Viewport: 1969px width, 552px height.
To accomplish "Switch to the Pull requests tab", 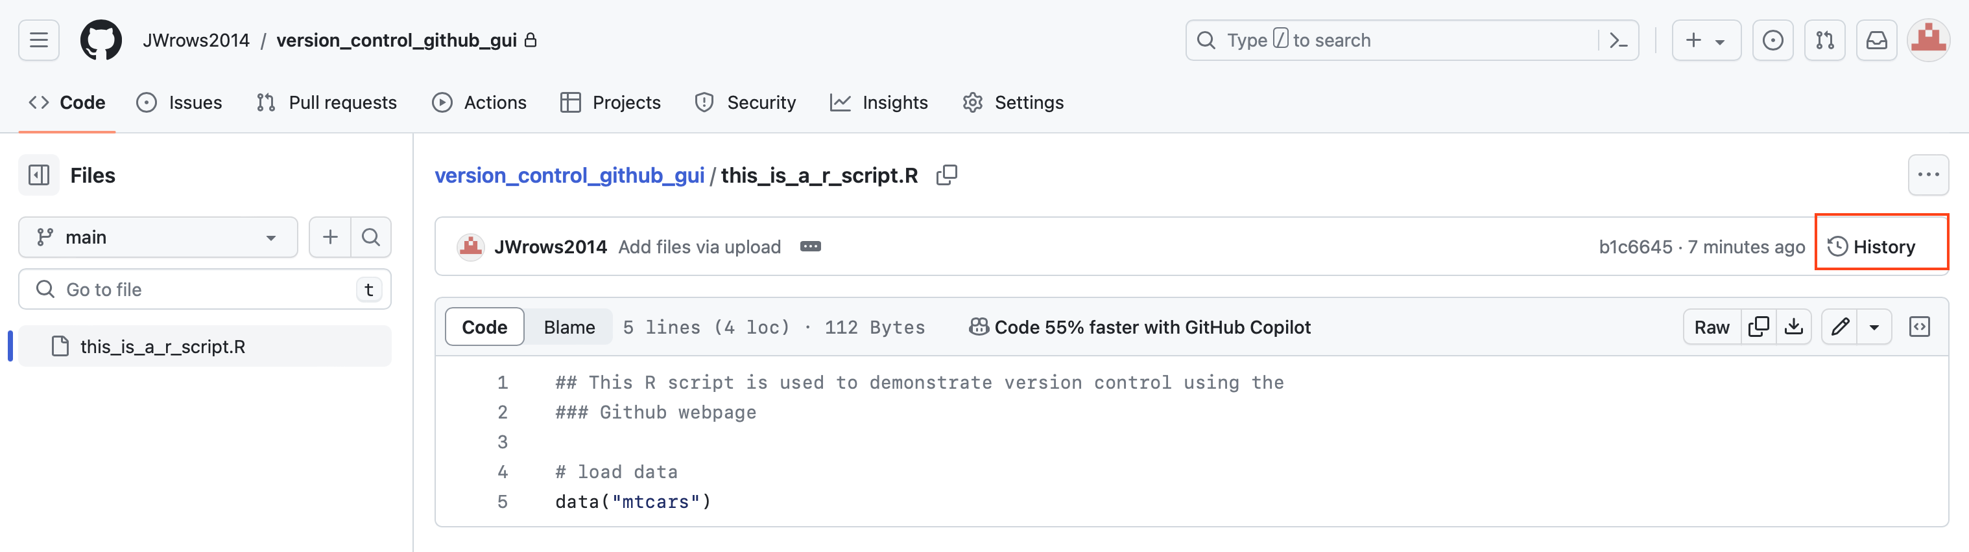I will tap(327, 102).
